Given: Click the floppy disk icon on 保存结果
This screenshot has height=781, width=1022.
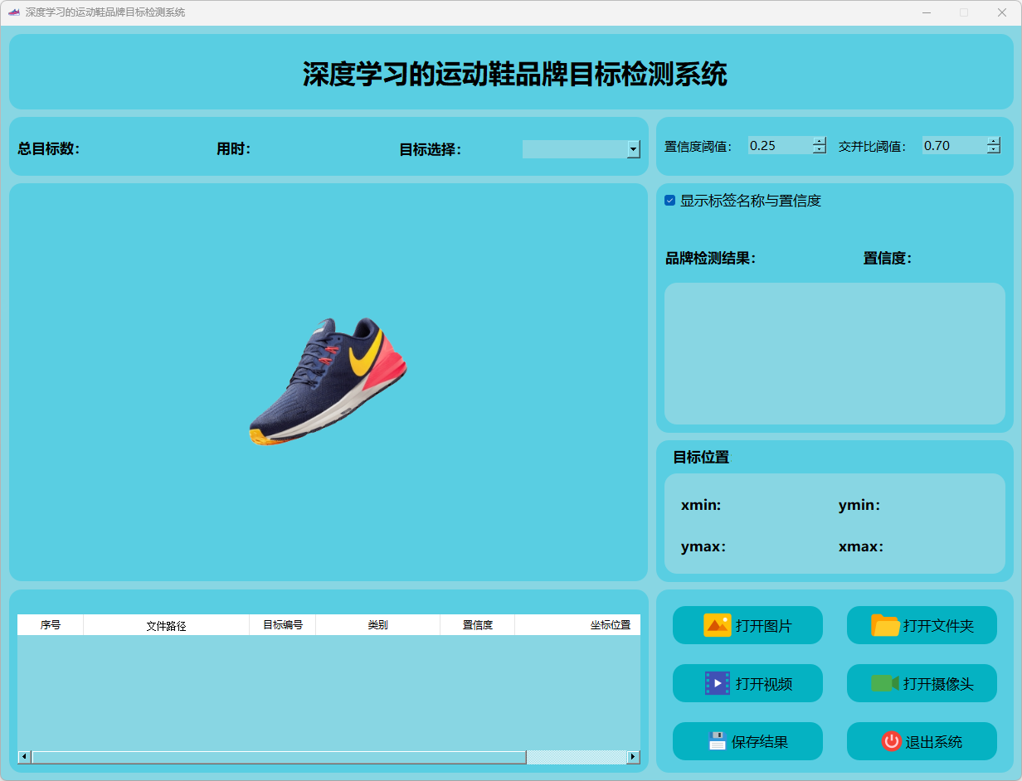Looking at the screenshot, I should pos(717,741).
